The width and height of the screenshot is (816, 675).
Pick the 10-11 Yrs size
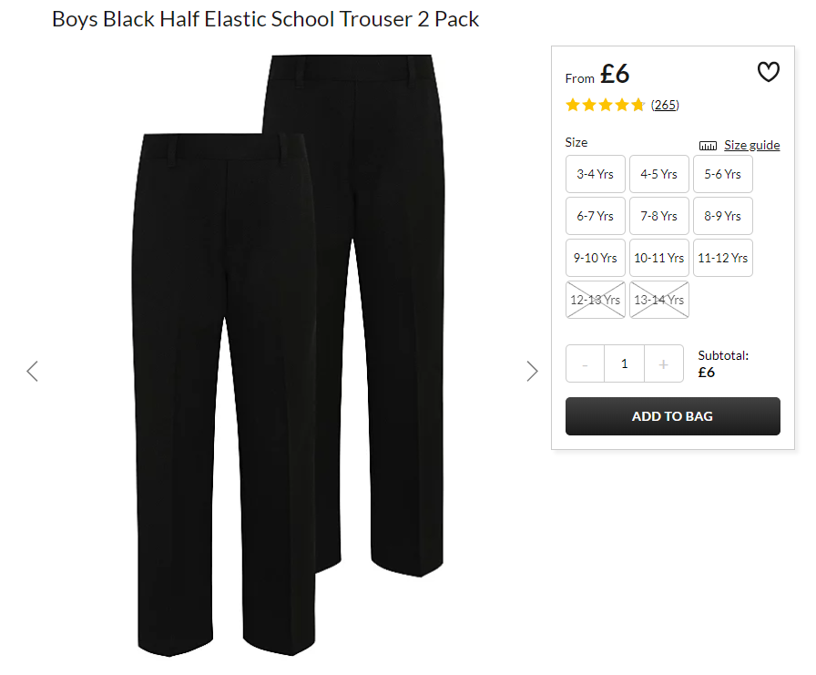(658, 258)
